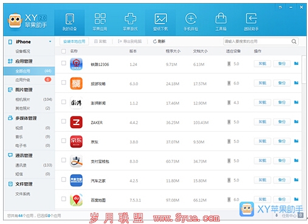The height and width of the screenshot is (224, 308).
Task: Uninstall 澎湃新闻 with its 卸载 button
Action: coord(262,103)
